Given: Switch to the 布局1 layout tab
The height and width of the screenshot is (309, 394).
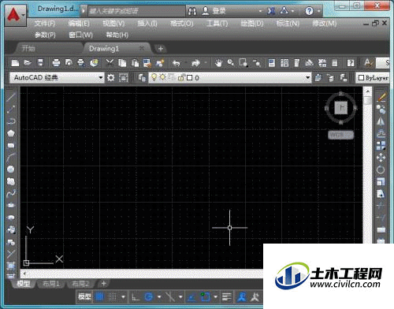Looking at the screenshot, I should [x=51, y=284].
